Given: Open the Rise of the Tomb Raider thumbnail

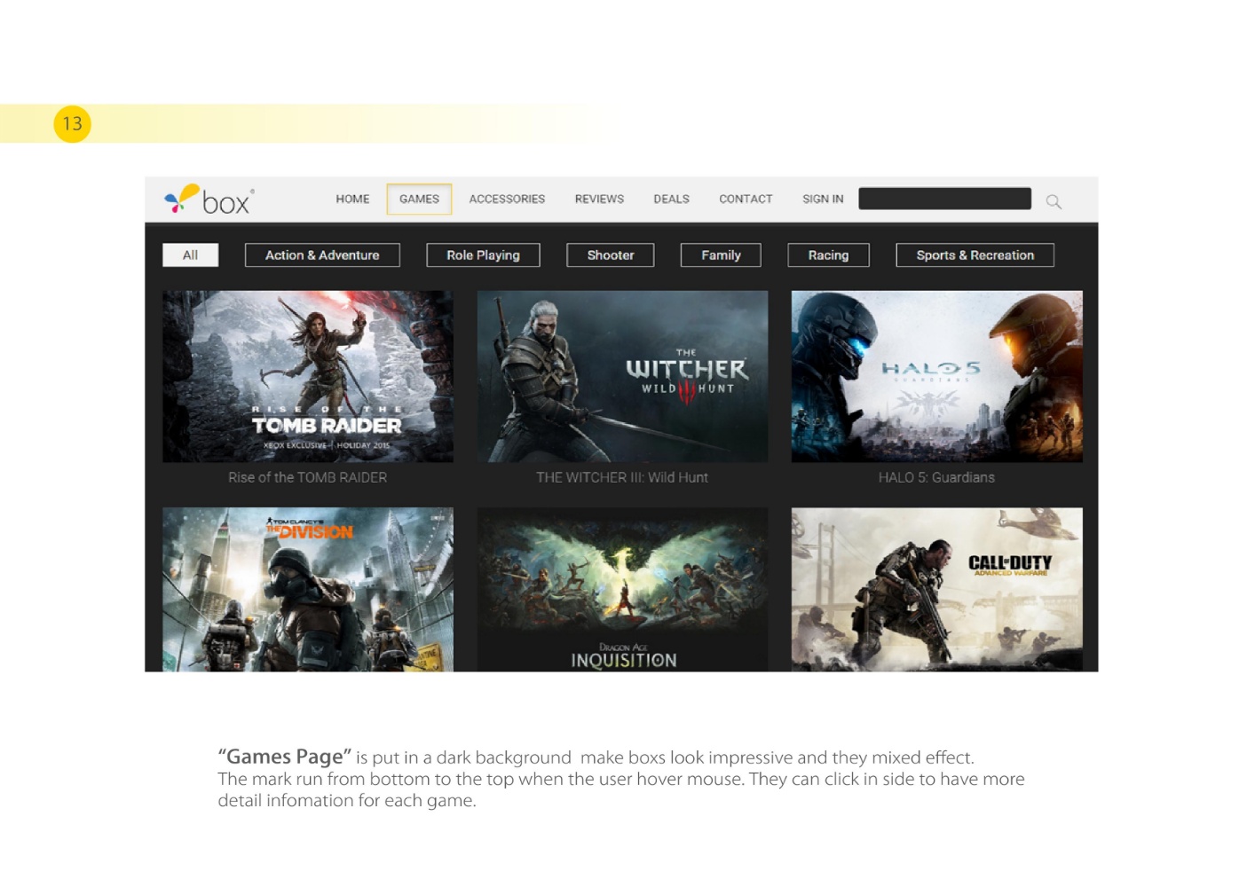Looking at the screenshot, I should (x=308, y=377).
